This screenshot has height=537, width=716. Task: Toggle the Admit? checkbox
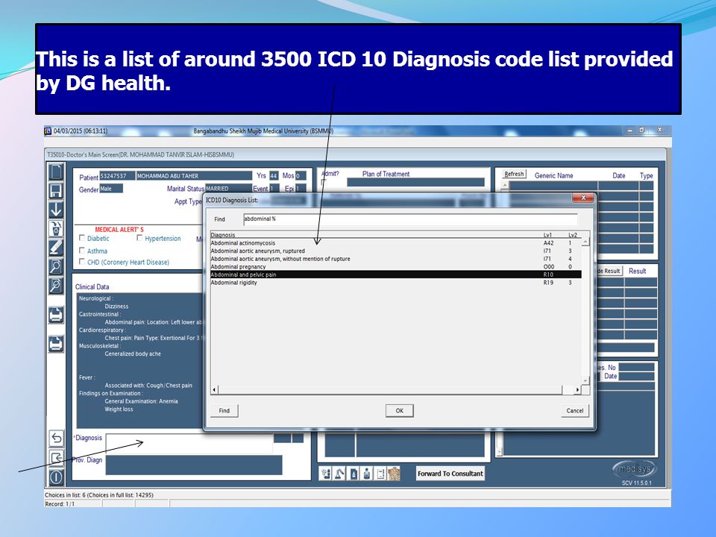pos(324,182)
